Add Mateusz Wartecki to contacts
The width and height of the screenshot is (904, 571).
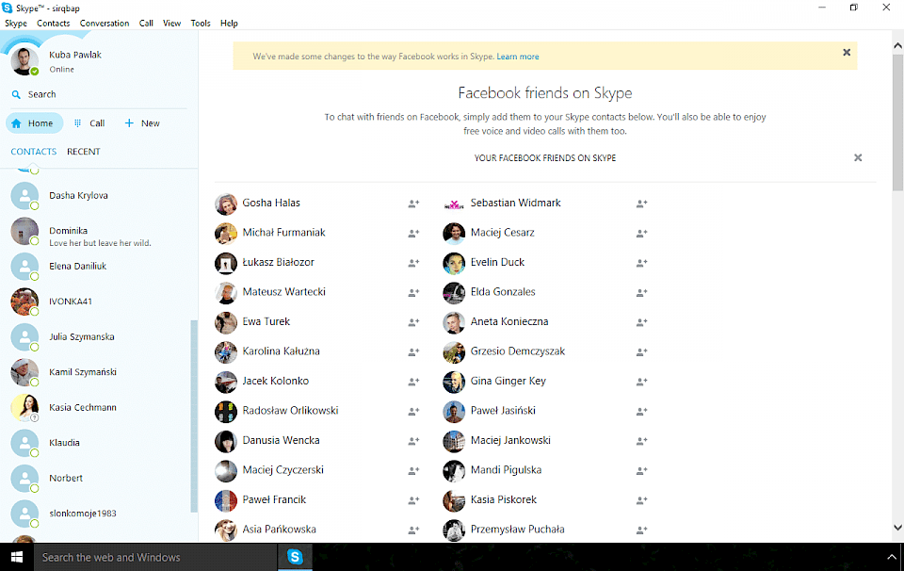(x=414, y=292)
